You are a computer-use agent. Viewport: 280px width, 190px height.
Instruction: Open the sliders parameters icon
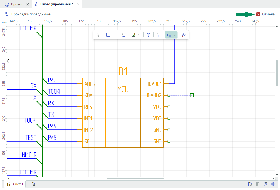265,184
